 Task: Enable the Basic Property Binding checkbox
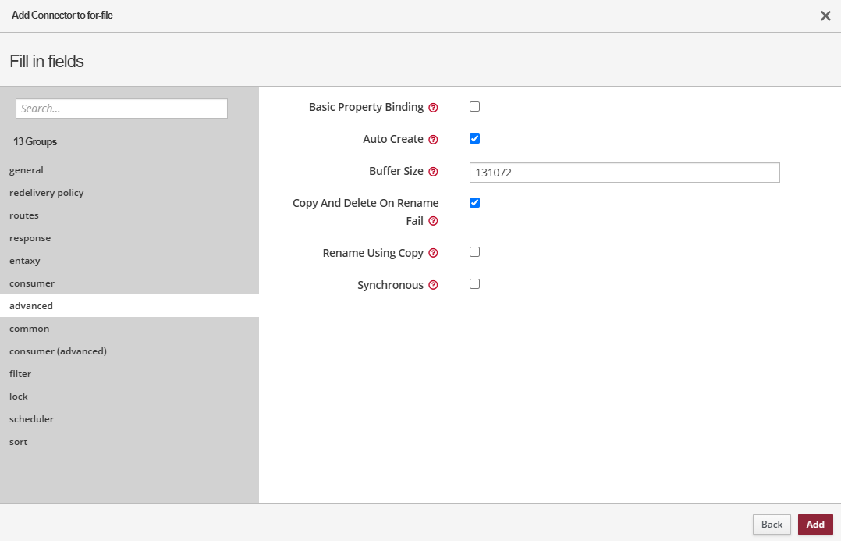(474, 107)
